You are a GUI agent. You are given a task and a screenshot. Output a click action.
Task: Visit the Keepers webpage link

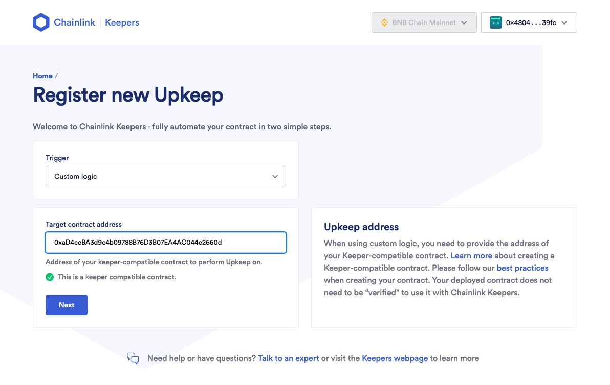coord(395,358)
